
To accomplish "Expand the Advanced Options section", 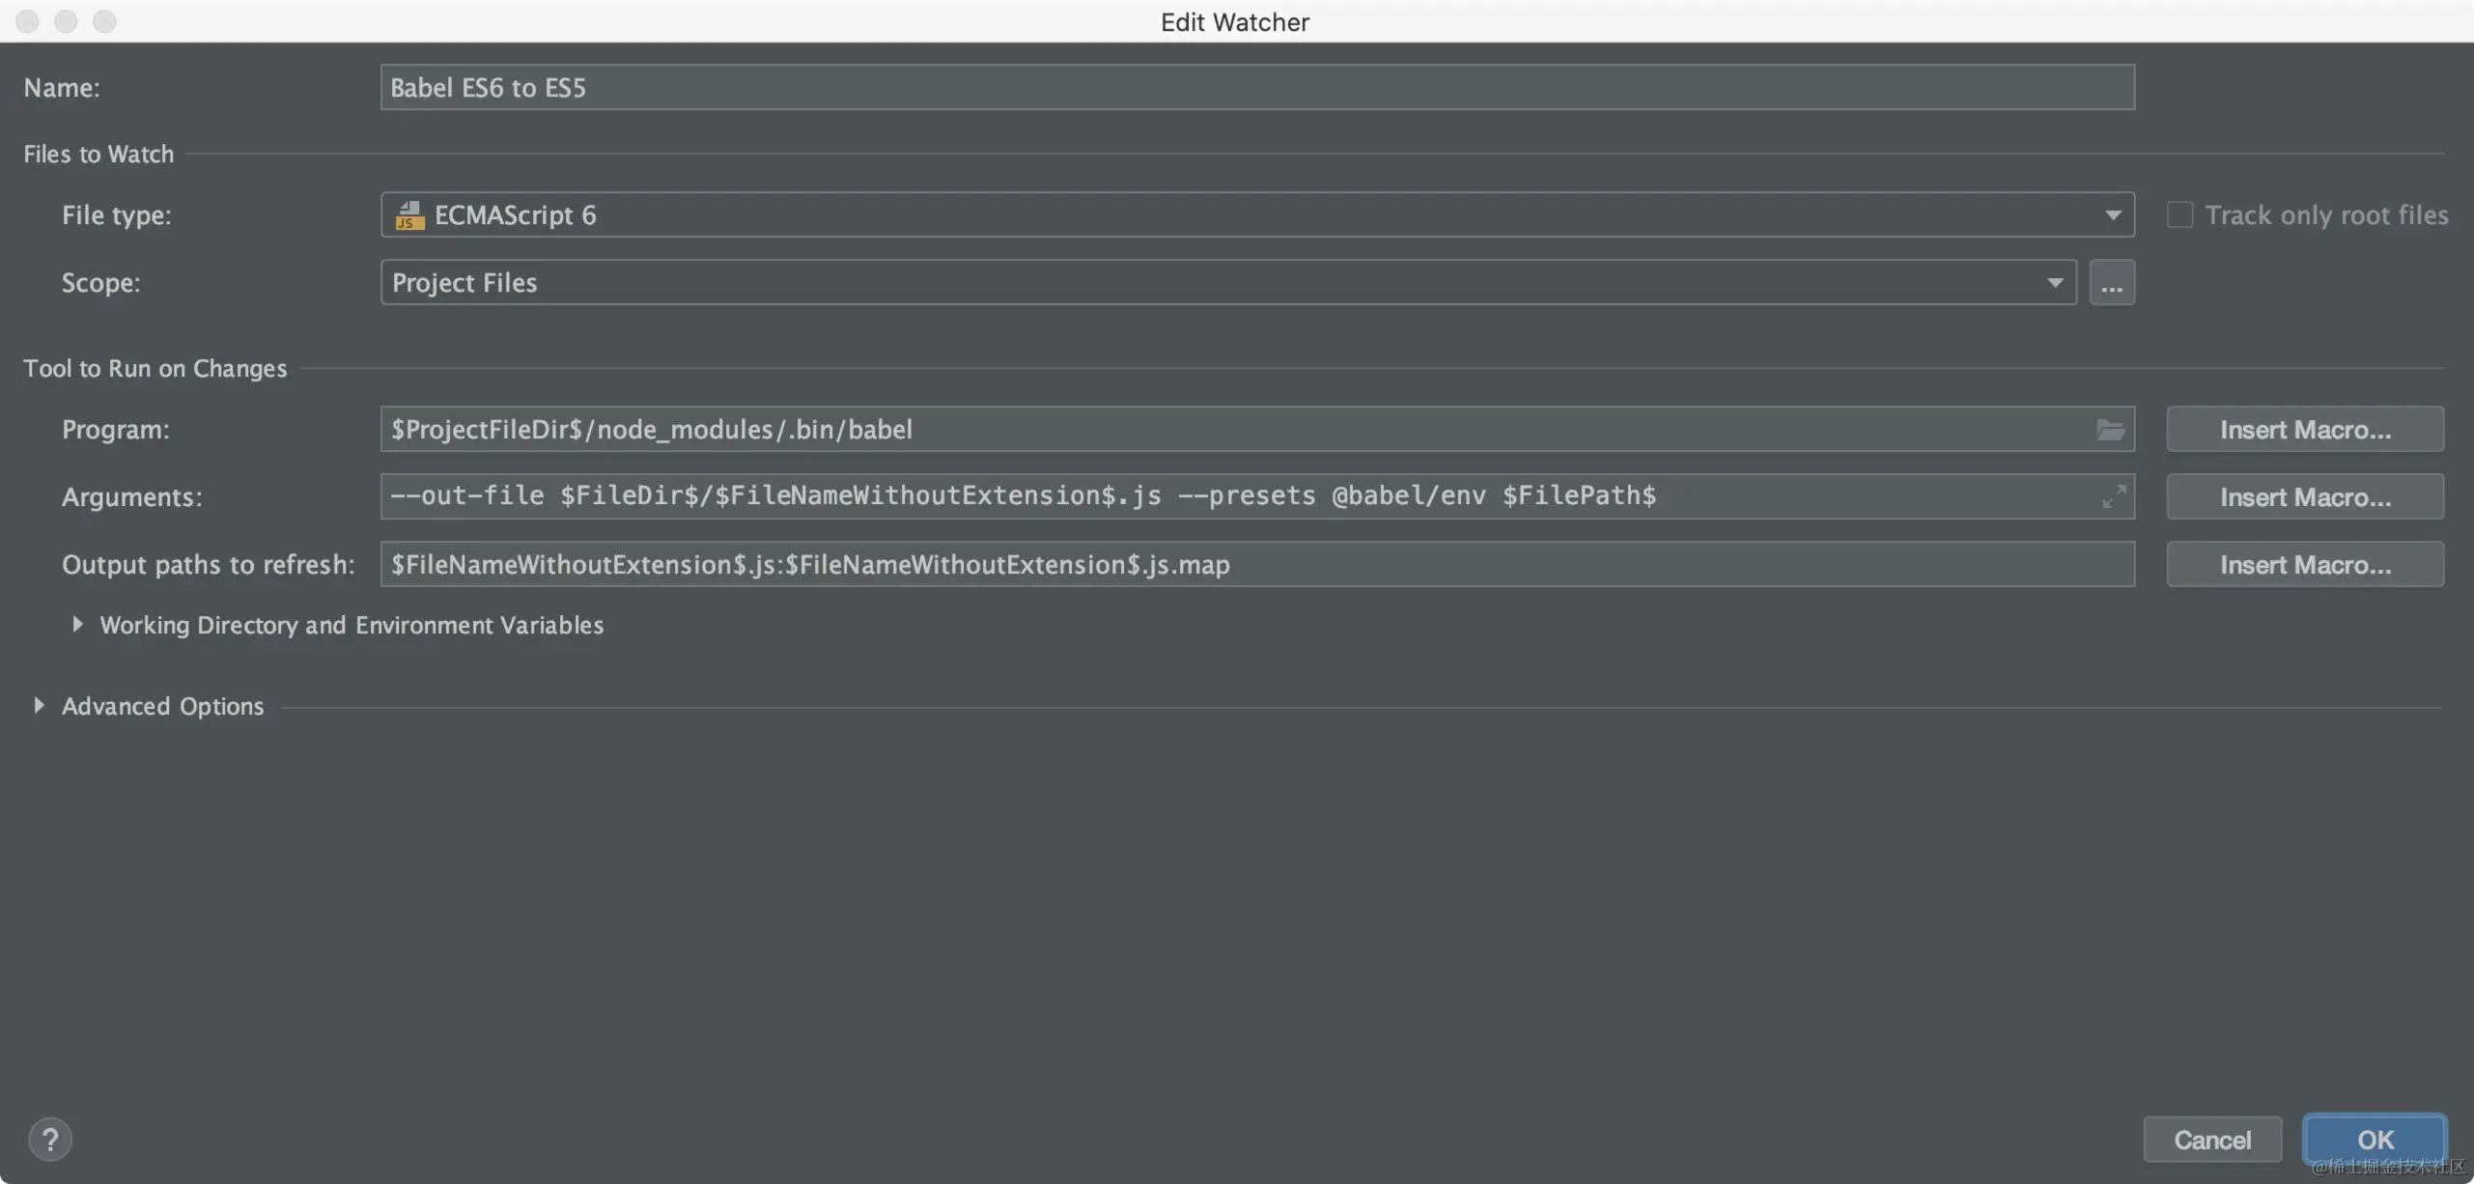I will [39, 706].
